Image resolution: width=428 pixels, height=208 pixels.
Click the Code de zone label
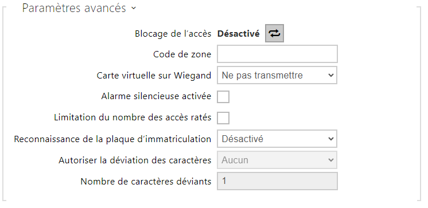coord(182,54)
